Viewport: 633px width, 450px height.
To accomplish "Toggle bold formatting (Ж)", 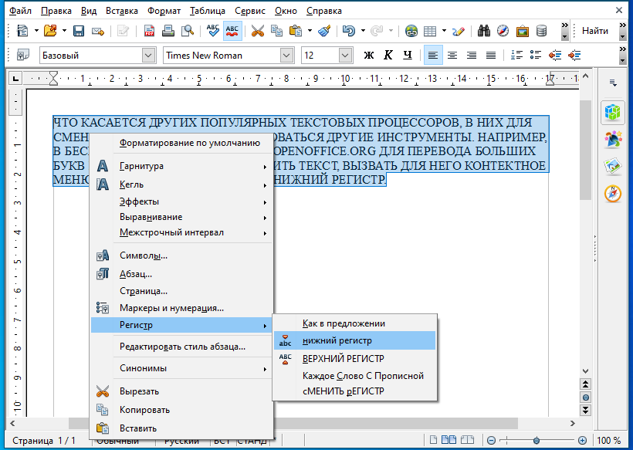I will tap(368, 55).
